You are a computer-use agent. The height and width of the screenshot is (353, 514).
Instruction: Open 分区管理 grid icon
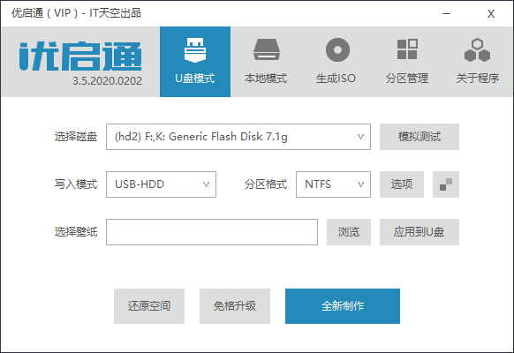[407, 49]
